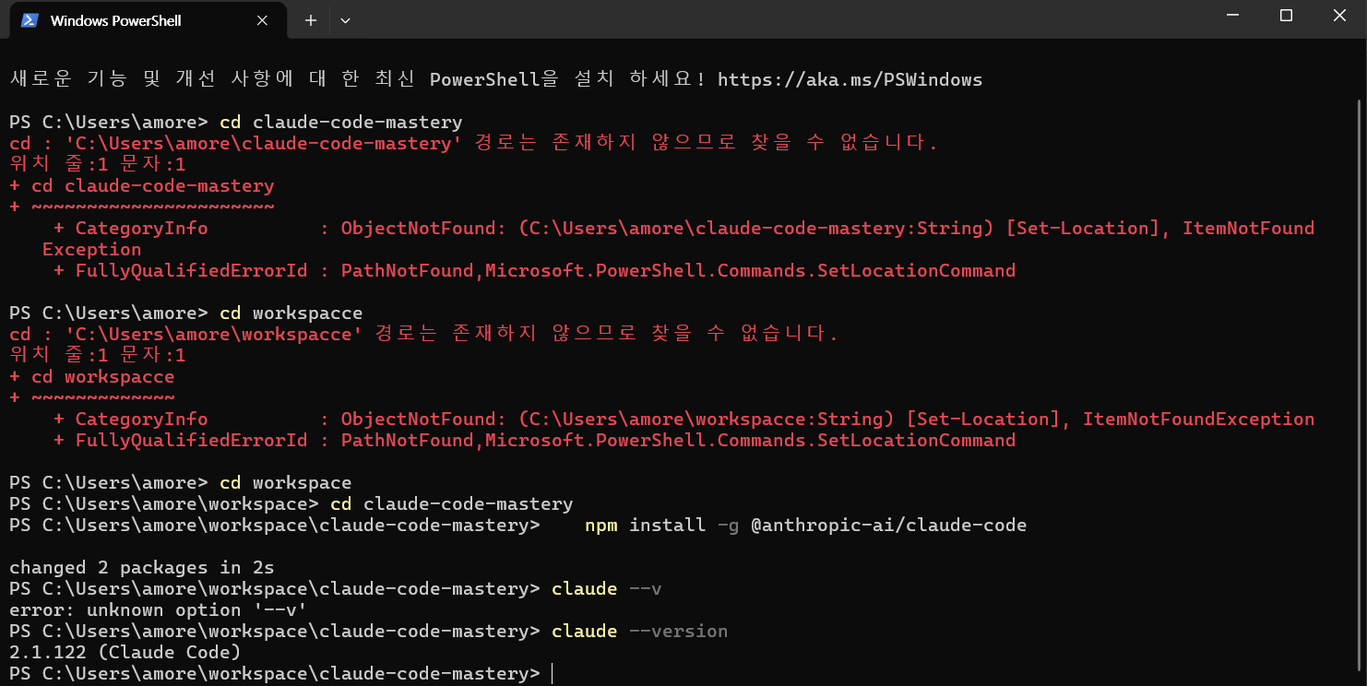Click the 'cd workspace' command text

point(285,482)
